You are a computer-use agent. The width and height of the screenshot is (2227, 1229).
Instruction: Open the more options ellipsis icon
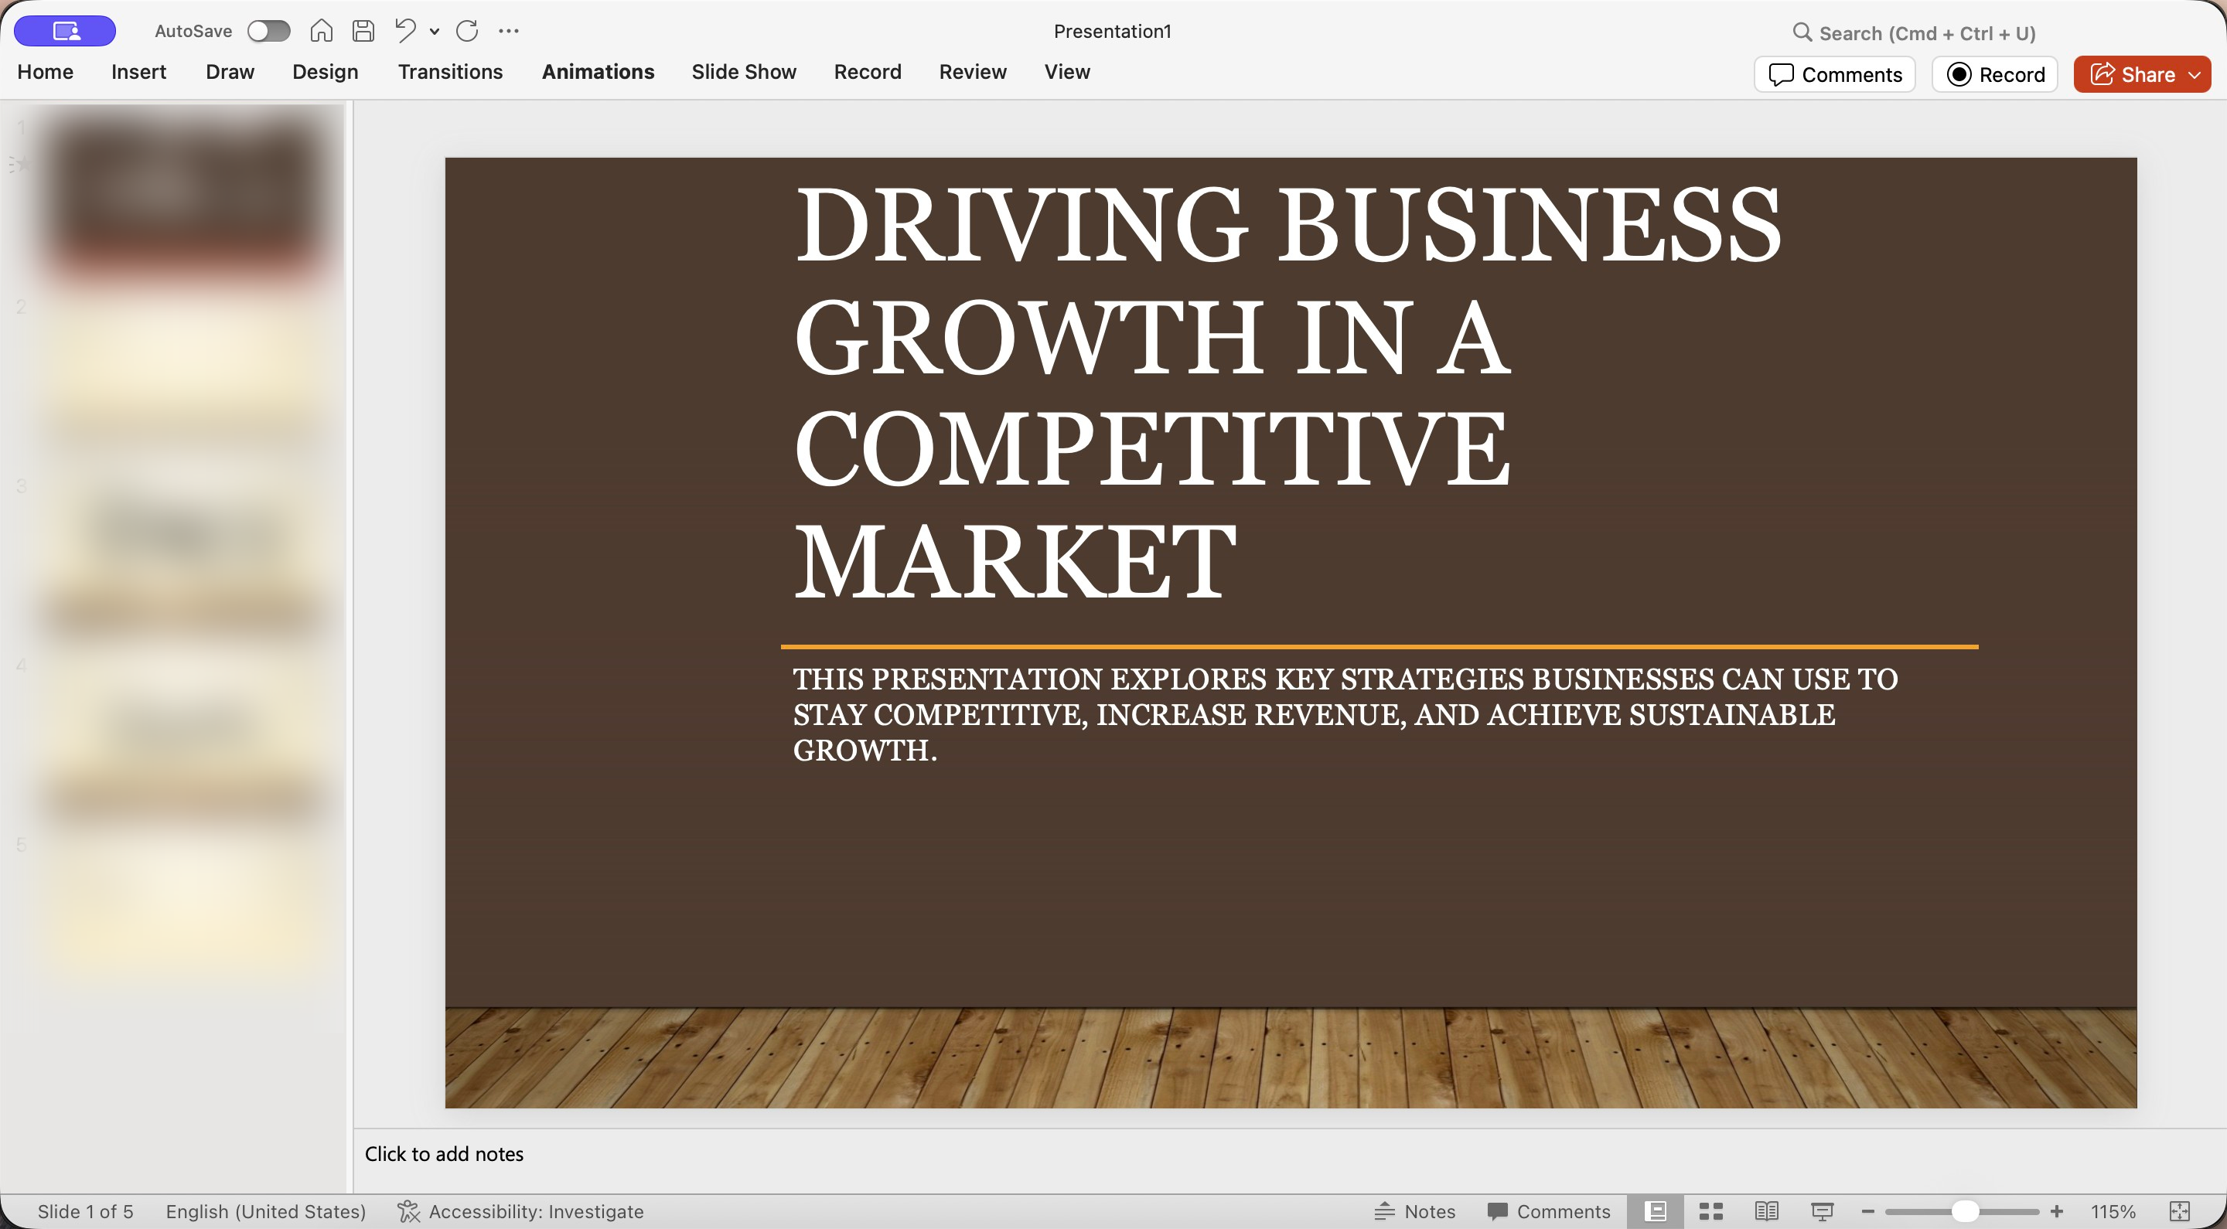508,31
